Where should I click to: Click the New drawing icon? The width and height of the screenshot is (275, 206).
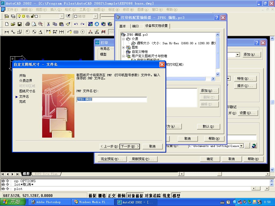(7, 24)
